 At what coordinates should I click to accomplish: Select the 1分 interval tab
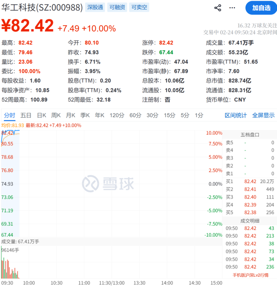(x=199, y=115)
